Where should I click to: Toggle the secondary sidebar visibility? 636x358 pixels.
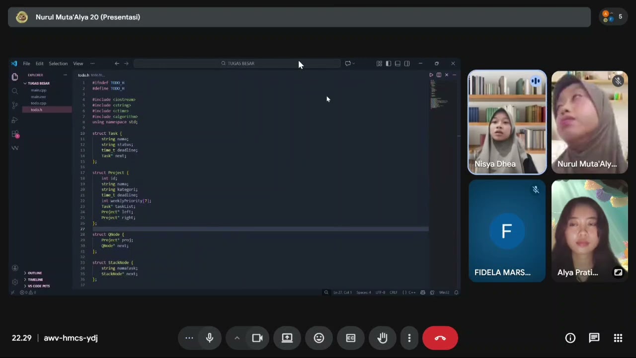pos(407,64)
